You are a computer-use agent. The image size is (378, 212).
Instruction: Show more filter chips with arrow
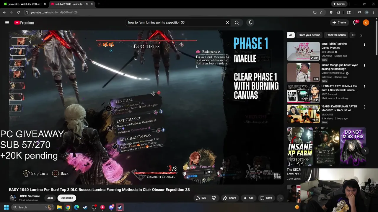pos(361,35)
